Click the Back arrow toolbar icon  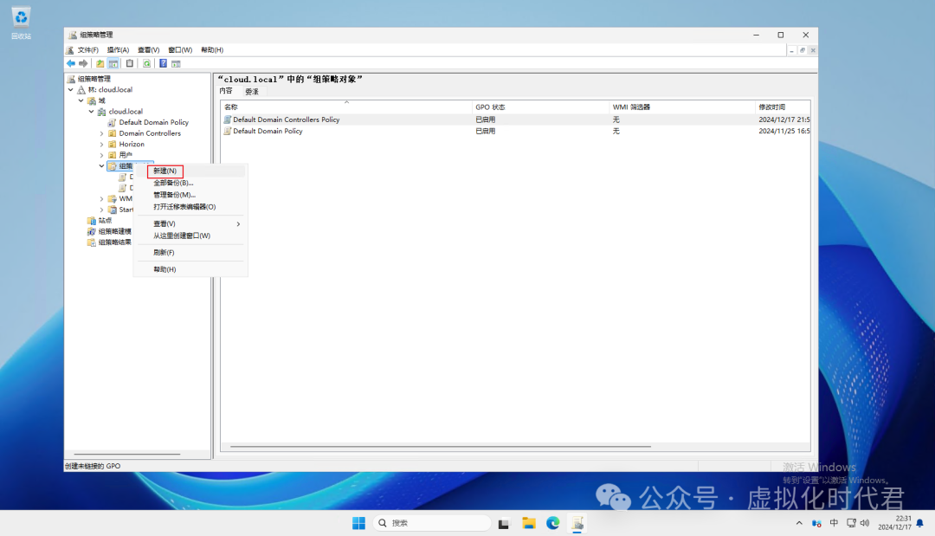click(71, 63)
